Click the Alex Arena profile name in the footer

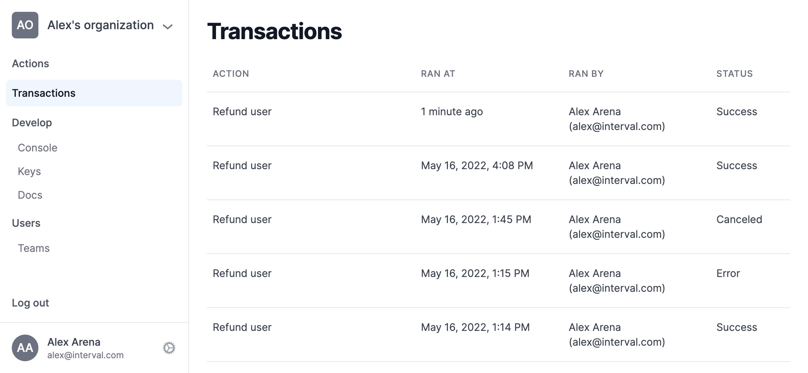coord(74,342)
